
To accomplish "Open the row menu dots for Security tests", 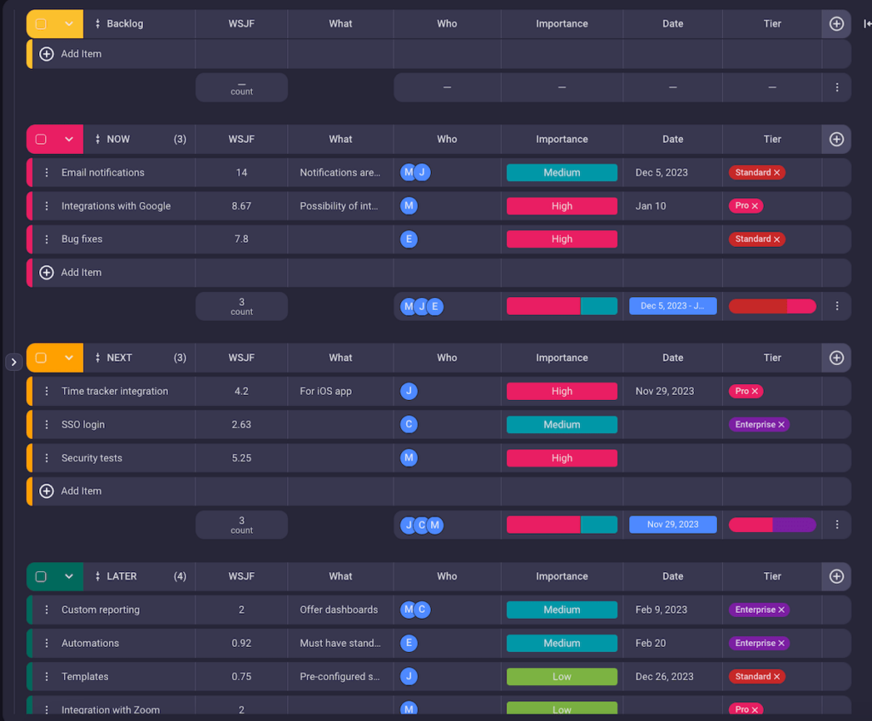I will click(x=47, y=457).
